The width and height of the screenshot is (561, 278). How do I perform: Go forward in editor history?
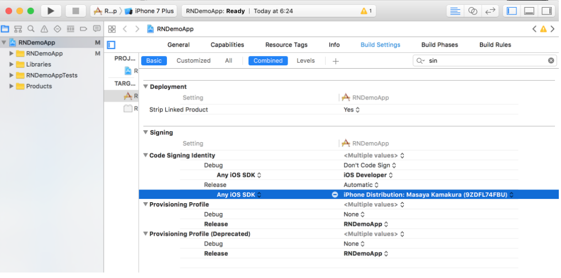coord(137,29)
